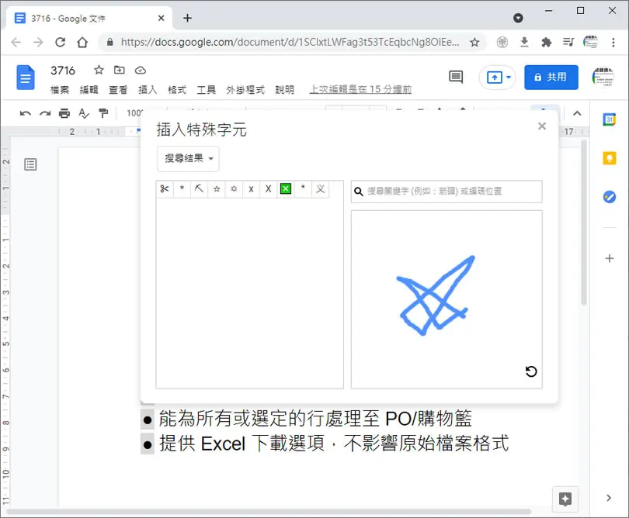Screen dimensions: 629x518
Task: Click the blue 共用 share button
Action: tap(551, 77)
